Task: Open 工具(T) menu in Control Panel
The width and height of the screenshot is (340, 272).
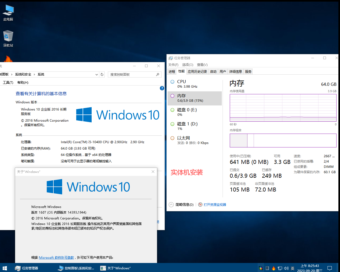Action: pos(8,82)
